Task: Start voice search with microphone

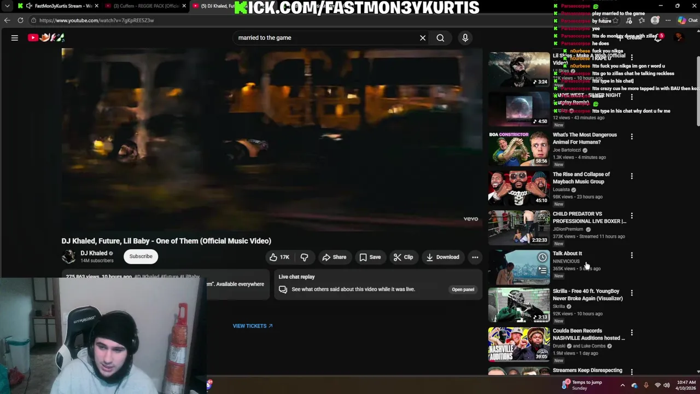Action: point(465,38)
